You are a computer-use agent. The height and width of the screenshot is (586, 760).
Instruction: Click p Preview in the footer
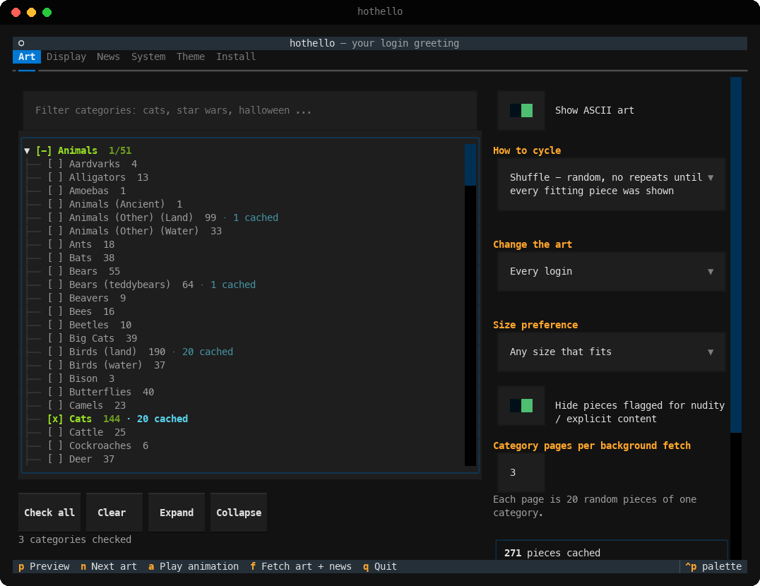click(x=44, y=566)
